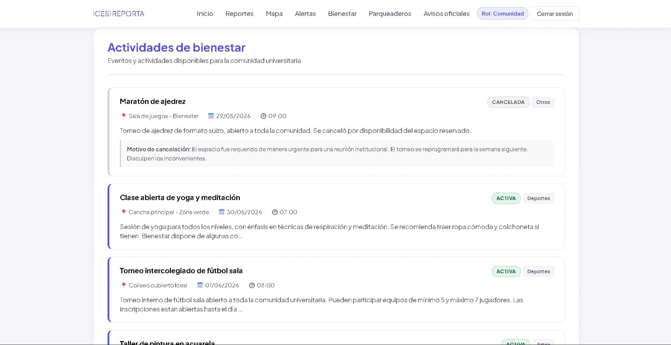This screenshot has width=671, height=345.
Task: Click the date 01/06/2026
Action: (222, 285)
